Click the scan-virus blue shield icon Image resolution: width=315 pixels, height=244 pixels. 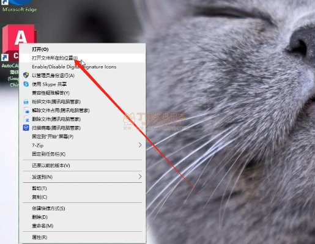coord(26,128)
